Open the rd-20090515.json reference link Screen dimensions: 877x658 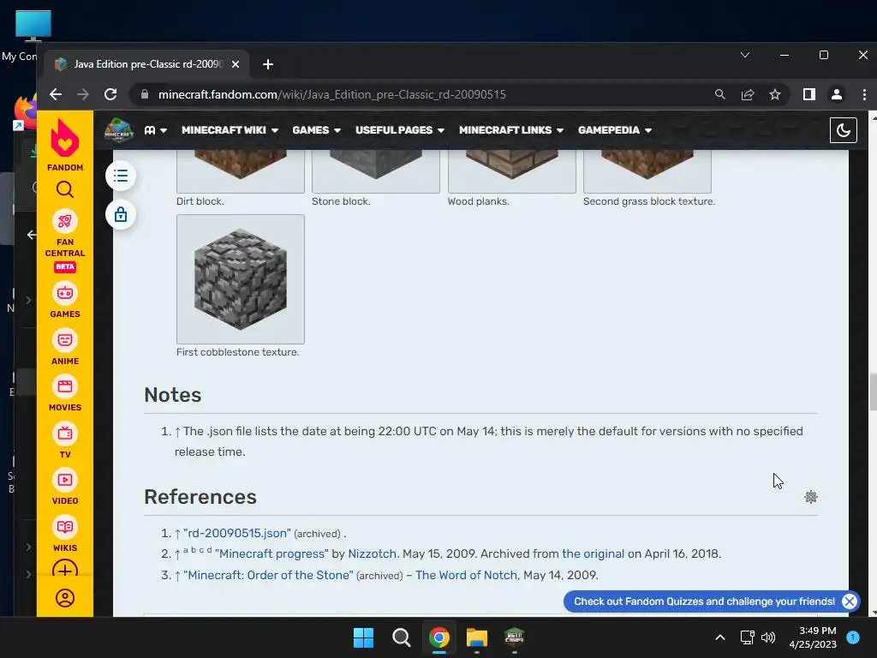(236, 533)
